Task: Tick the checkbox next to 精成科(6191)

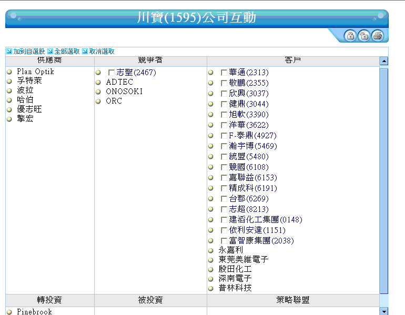Action: (224, 188)
